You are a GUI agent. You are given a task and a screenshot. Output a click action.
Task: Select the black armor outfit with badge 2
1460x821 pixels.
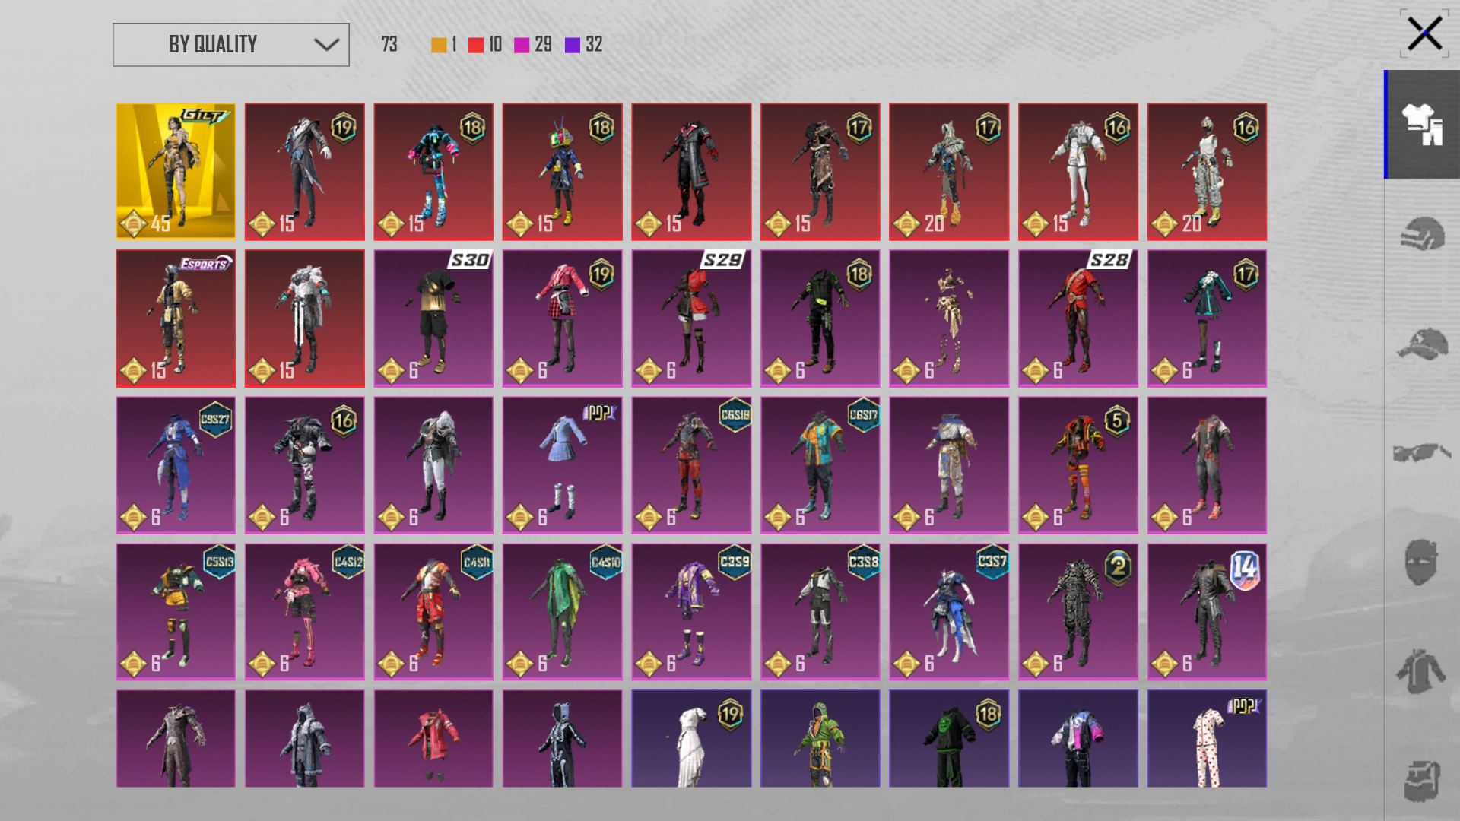point(1078,612)
